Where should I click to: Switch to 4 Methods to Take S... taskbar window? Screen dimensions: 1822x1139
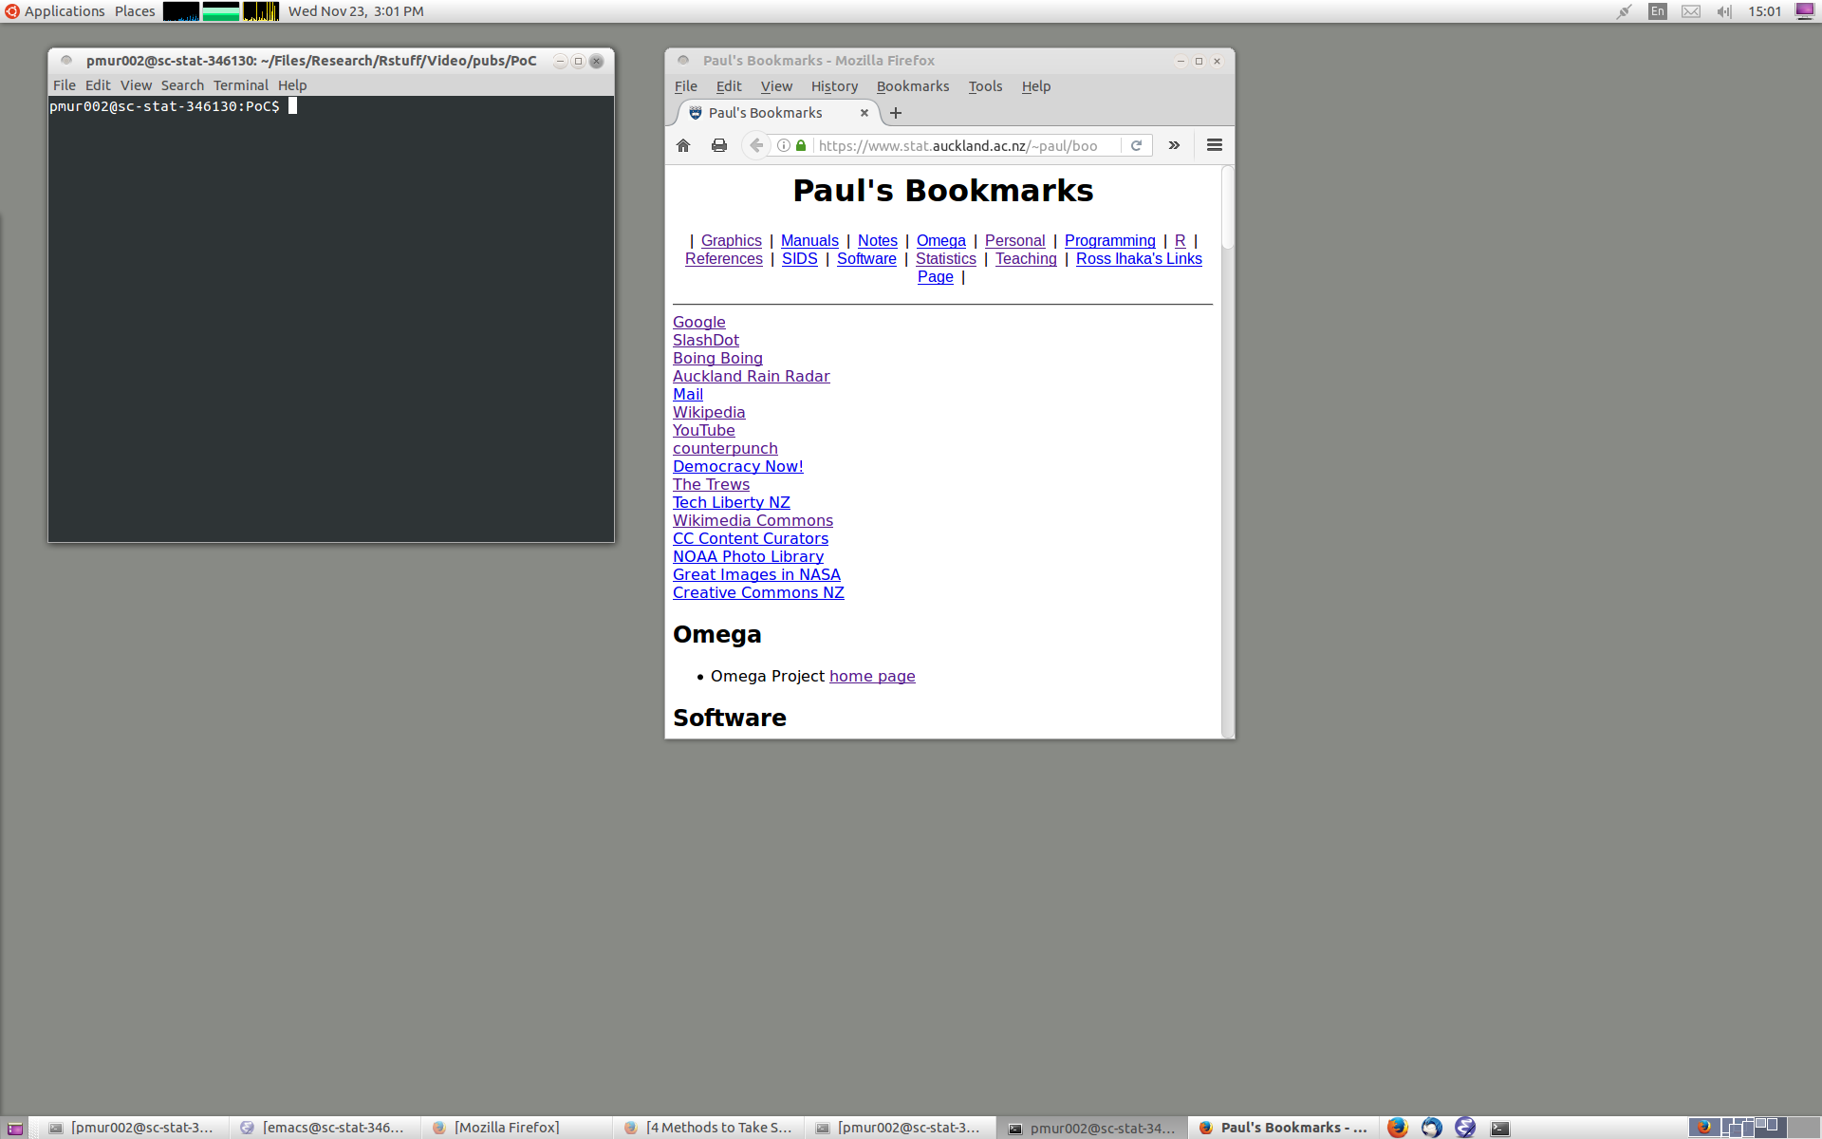[x=708, y=1128]
